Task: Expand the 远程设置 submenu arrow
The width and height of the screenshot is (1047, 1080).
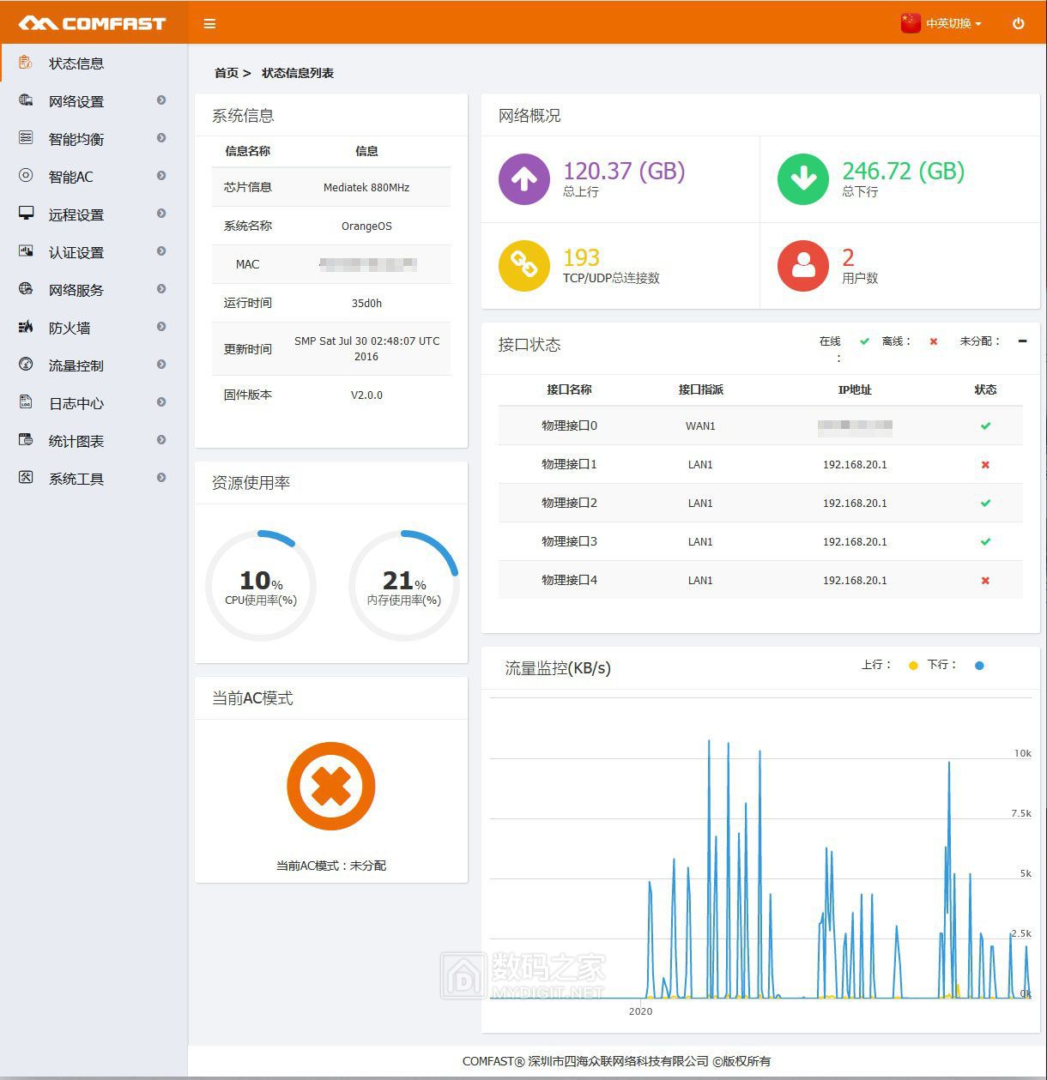Action: click(161, 214)
